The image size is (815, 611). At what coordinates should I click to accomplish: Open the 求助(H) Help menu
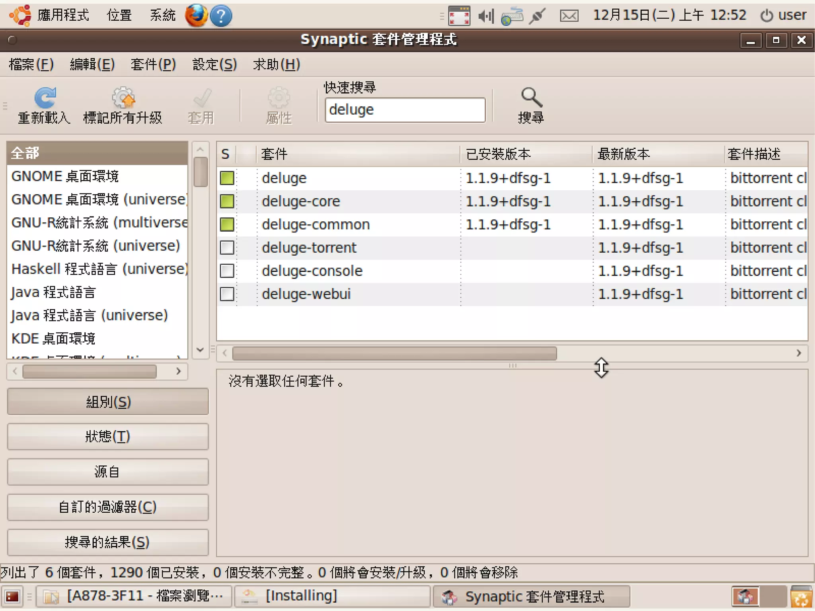(x=277, y=64)
